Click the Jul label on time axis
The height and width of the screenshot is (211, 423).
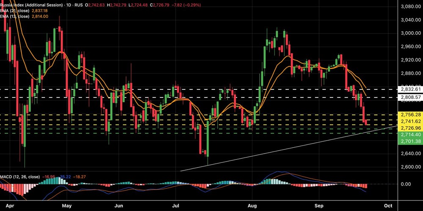tap(176, 206)
